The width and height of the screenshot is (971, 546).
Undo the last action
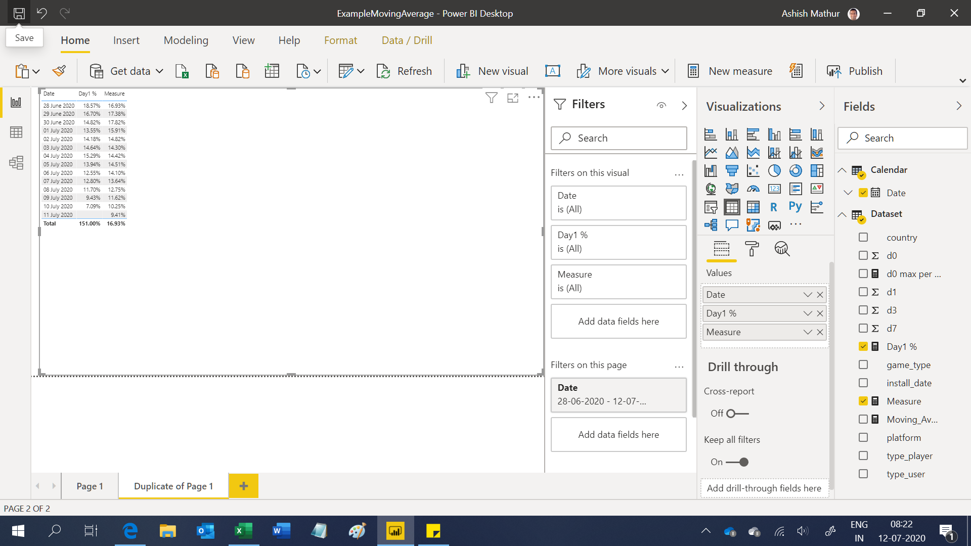coord(42,13)
